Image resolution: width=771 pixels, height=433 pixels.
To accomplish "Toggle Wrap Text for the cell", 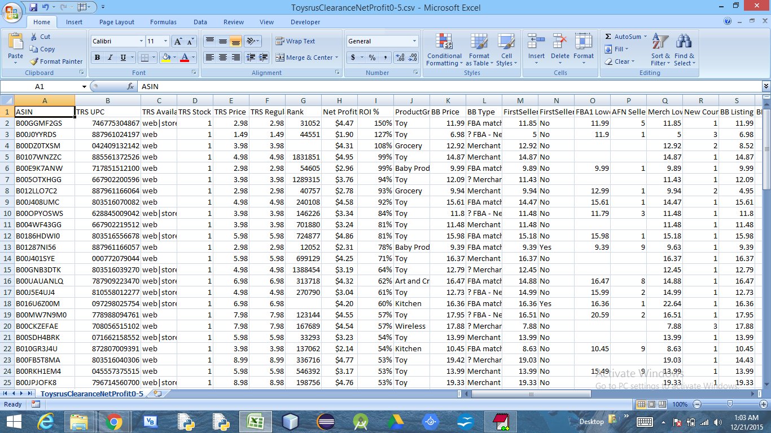I will click(x=295, y=41).
